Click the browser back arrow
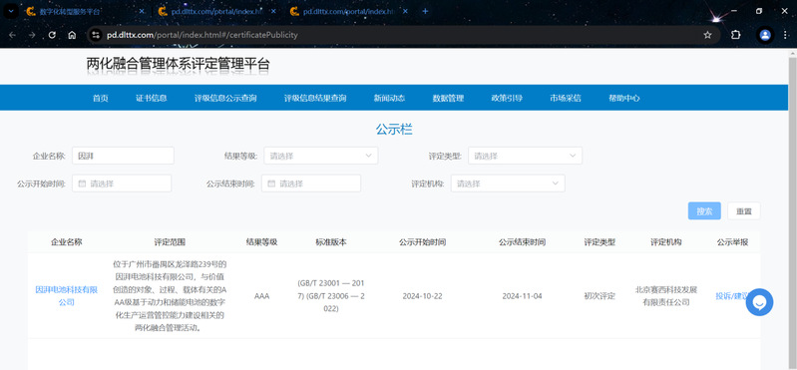This screenshot has height=370, width=797. tap(12, 35)
